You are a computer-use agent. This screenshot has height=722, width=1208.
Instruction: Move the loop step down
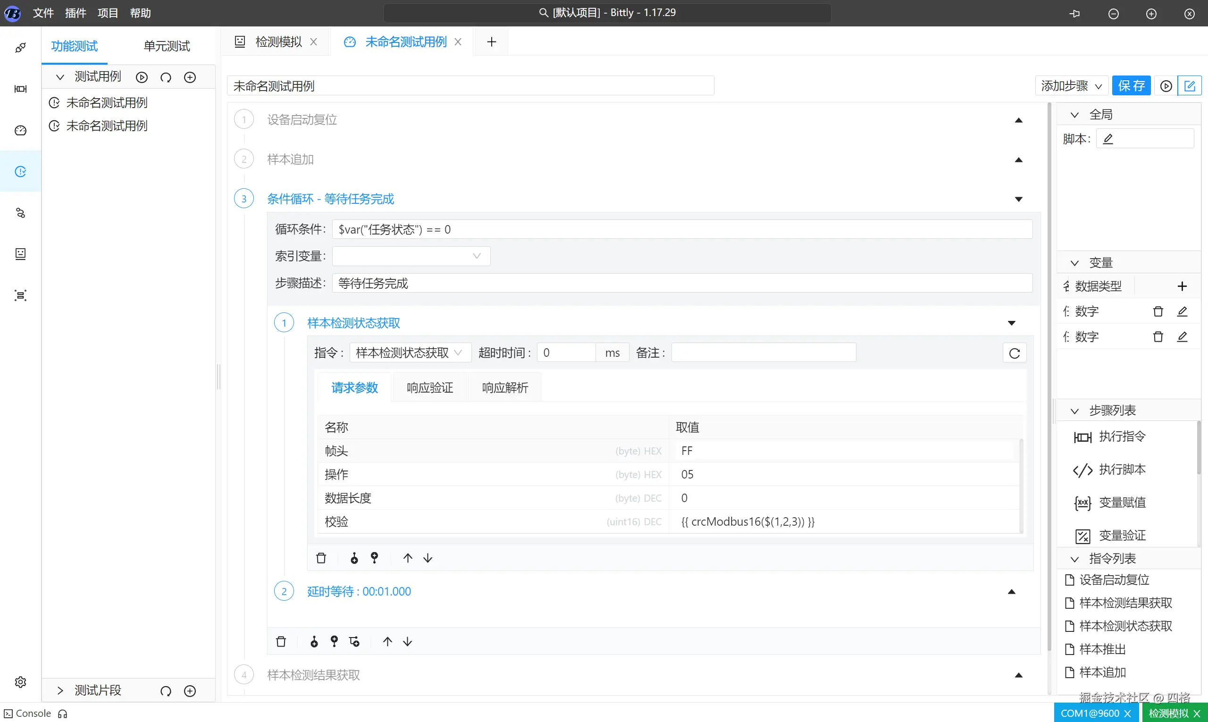(408, 642)
